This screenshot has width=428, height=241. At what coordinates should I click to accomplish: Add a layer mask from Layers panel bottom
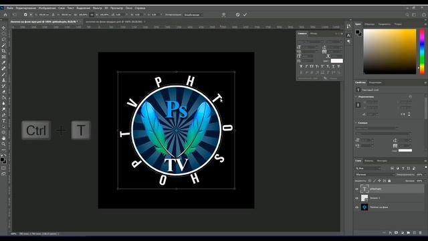tap(397, 233)
